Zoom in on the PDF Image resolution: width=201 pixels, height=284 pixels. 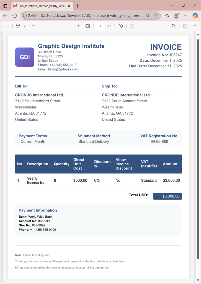click(78, 26)
